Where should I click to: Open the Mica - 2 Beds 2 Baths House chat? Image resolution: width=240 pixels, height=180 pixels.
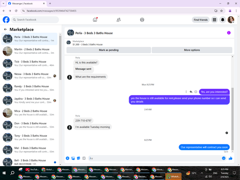(29, 113)
